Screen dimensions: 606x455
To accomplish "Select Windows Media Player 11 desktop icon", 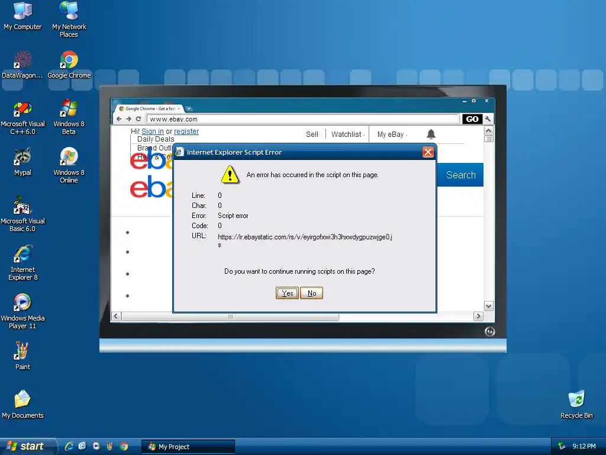I will 22,311.
